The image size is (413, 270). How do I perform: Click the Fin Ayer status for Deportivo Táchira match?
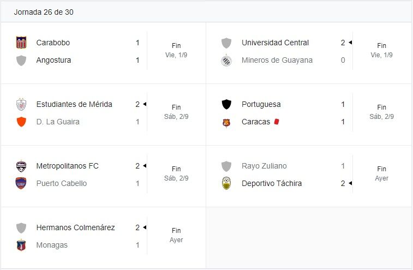(381, 173)
